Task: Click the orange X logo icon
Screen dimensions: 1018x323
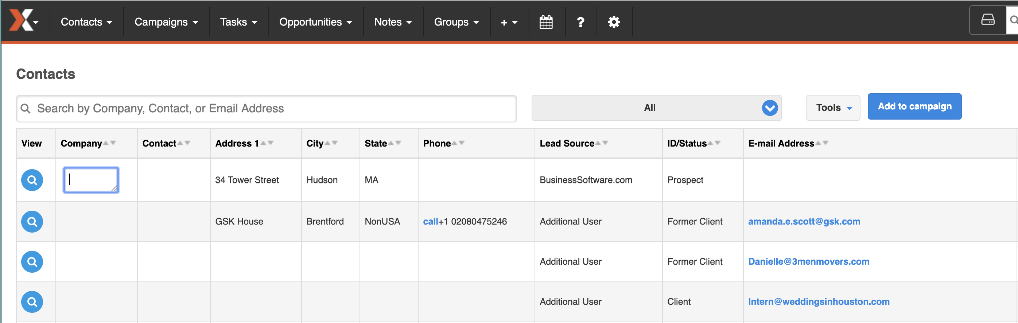Action: coord(21,20)
